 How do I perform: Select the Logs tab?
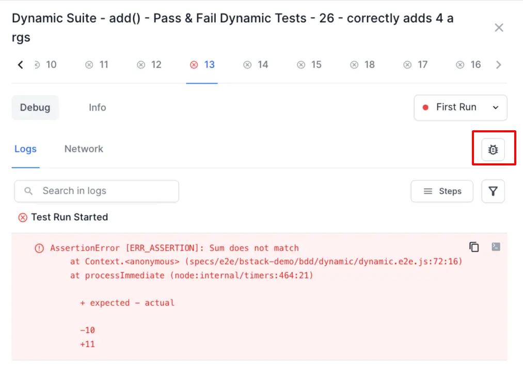(x=25, y=149)
